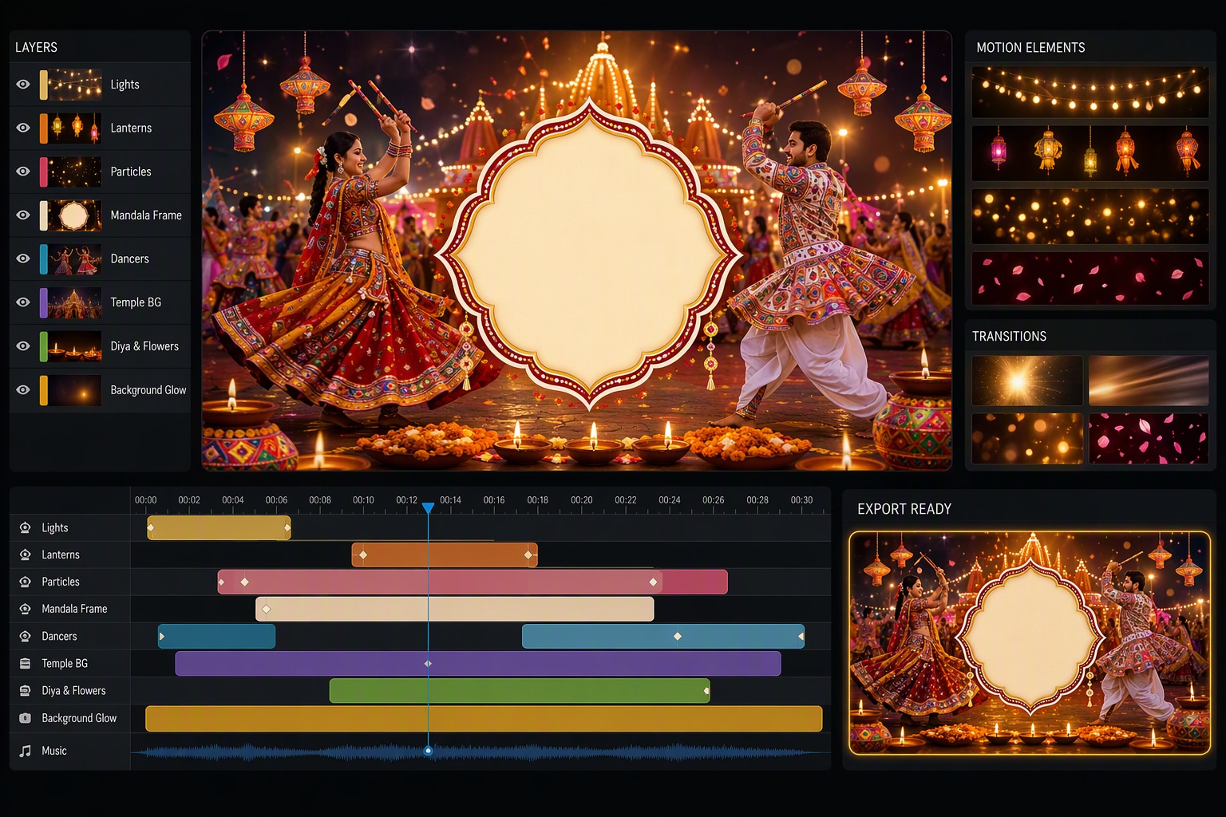The width and height of the screenshot is (1226, 817).
Task: Select the beige Mandala Frame clip
Action: [454, 609]
